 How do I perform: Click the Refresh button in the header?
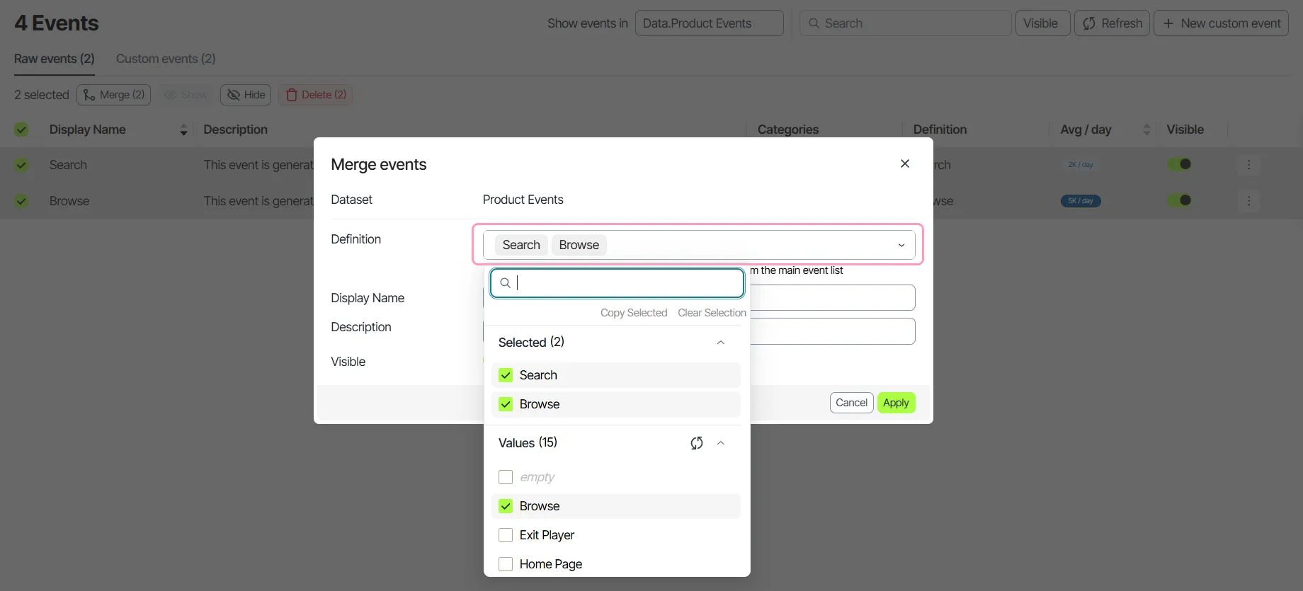(1112, 23)
